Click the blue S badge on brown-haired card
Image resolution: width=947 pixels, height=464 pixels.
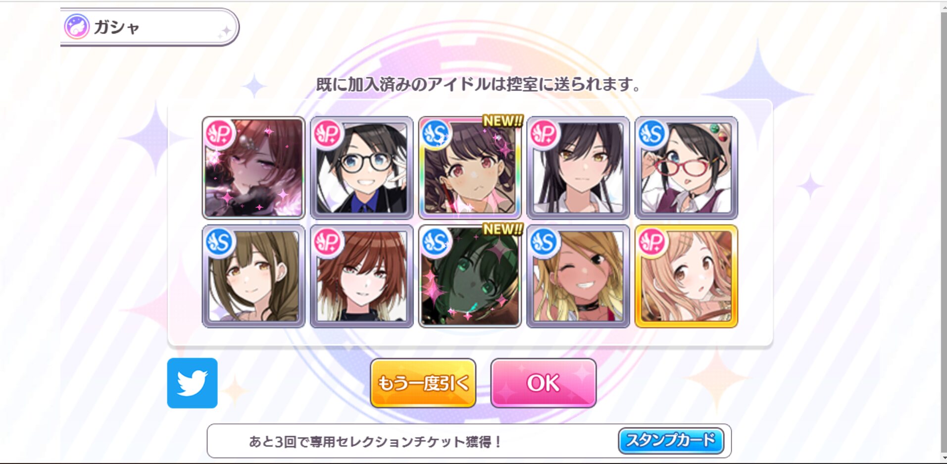(x=219, y=242)
